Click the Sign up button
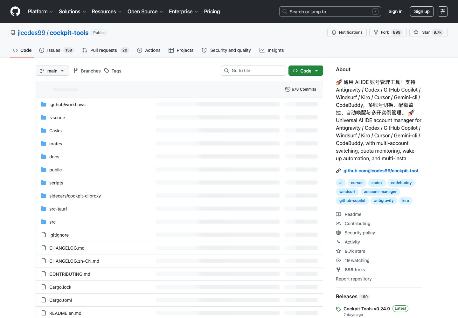The height and width of the screenshot is (318, 458). tap(422, 11)
